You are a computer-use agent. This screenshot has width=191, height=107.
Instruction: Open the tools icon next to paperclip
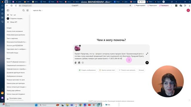[79, 63]
